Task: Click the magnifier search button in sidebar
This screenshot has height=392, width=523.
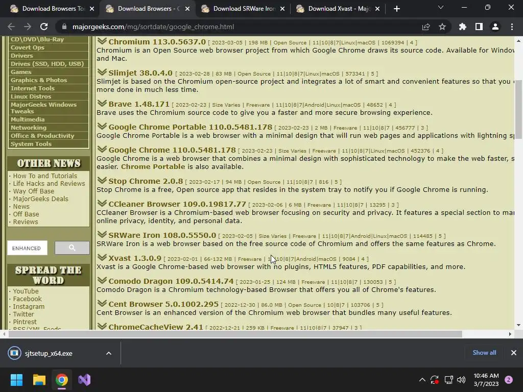Action: click(72, 248)
